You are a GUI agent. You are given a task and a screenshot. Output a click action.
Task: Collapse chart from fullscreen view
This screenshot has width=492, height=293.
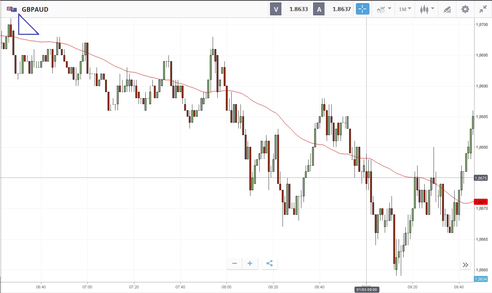click(x=483, y=9)
